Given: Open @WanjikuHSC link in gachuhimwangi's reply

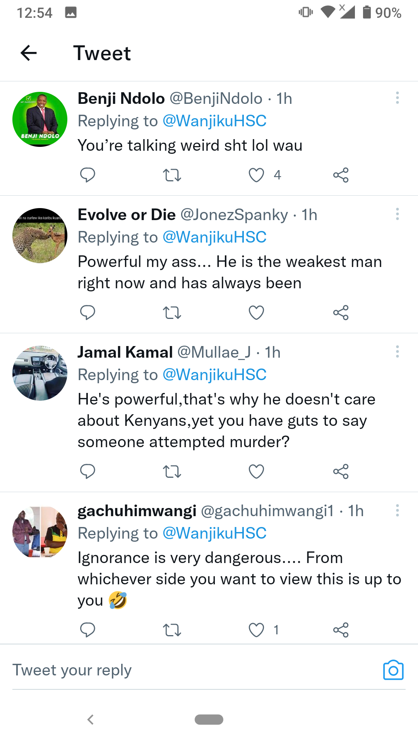Looking at the screenshot, I should point(214,533).
